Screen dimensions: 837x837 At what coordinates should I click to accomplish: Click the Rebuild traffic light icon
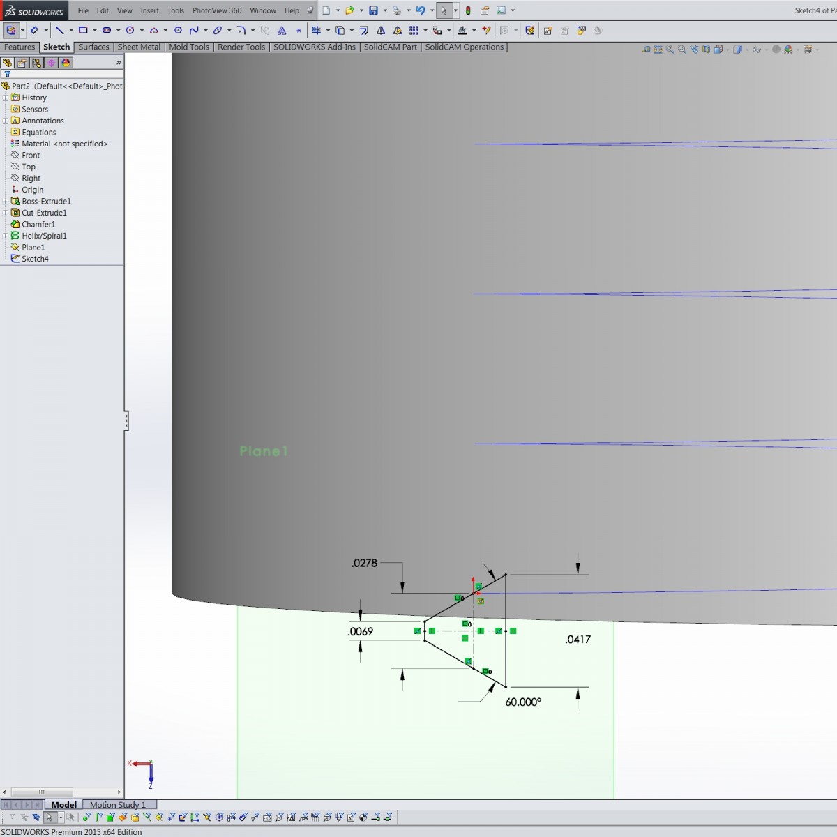[468, 10]
